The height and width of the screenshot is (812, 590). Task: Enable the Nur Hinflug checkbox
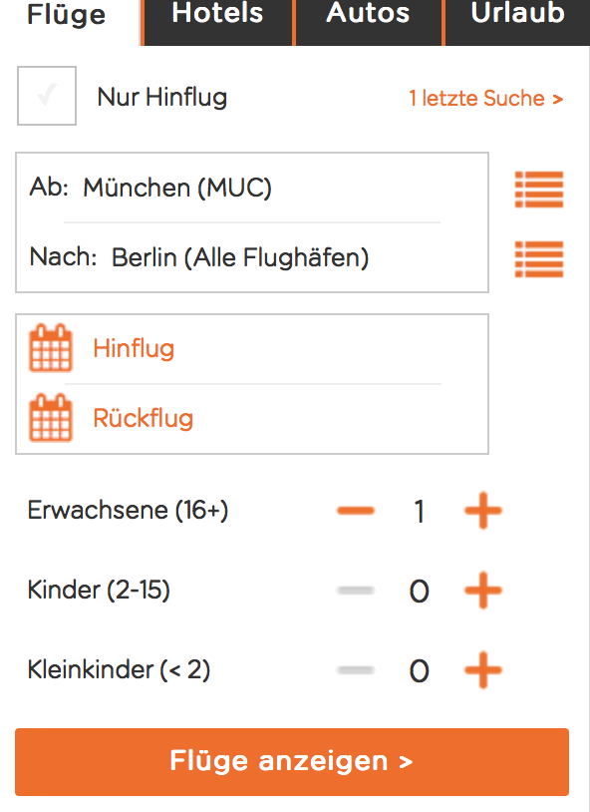pyautogui.click(x=47, y=96)
